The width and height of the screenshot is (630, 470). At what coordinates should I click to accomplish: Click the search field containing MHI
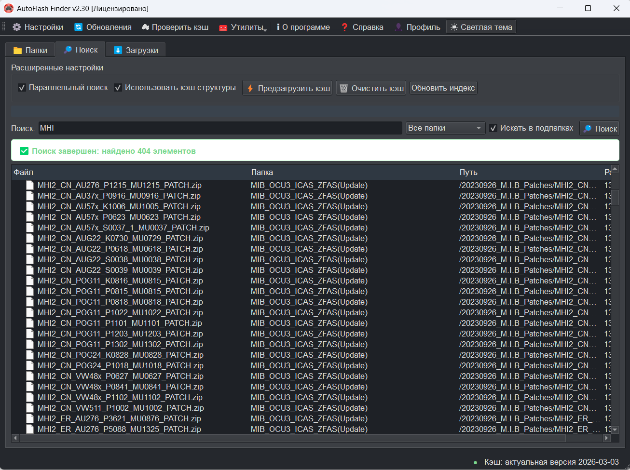point(220,128)
